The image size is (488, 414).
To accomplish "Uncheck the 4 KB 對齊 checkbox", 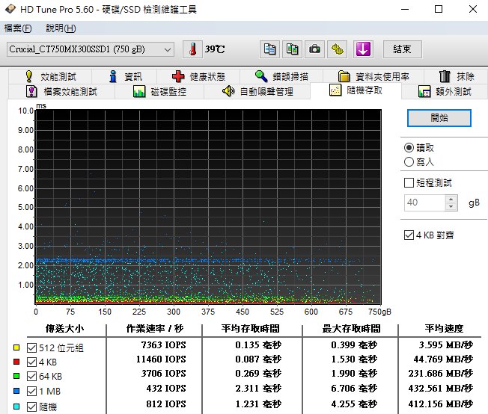I will point(409,235).
